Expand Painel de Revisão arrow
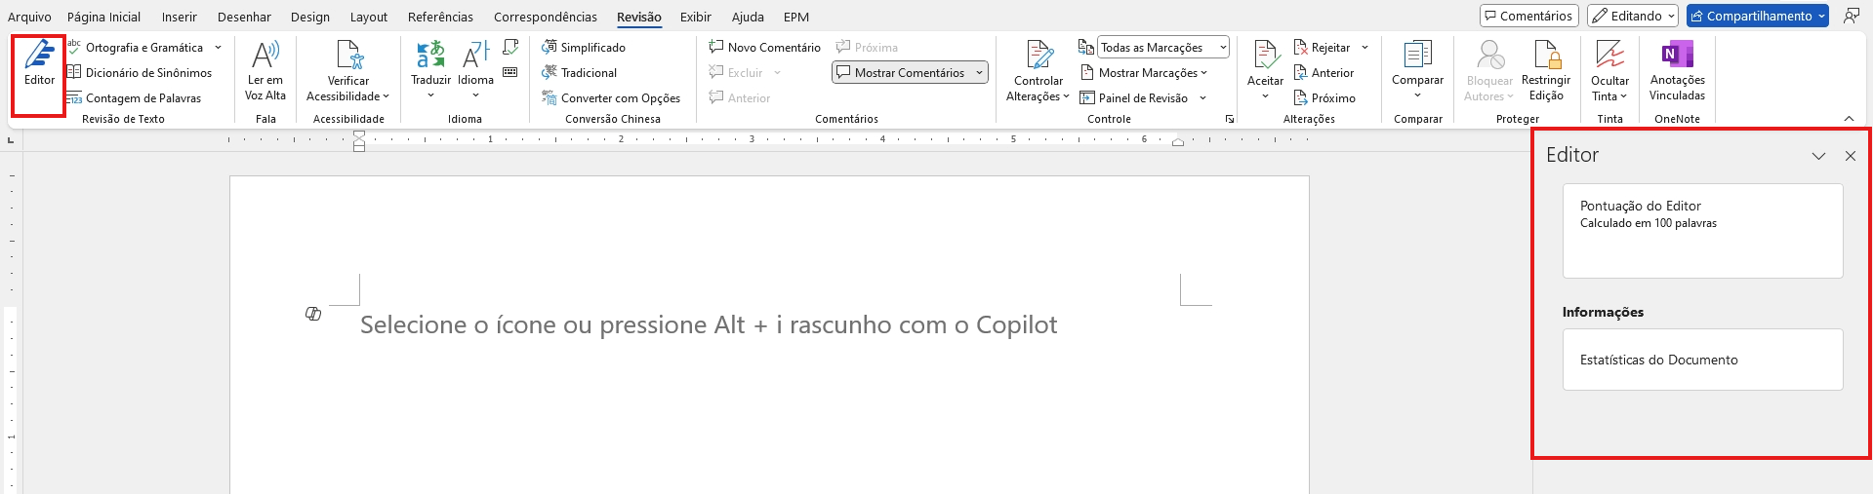The image size is (1873, 494). [1202, 97]
